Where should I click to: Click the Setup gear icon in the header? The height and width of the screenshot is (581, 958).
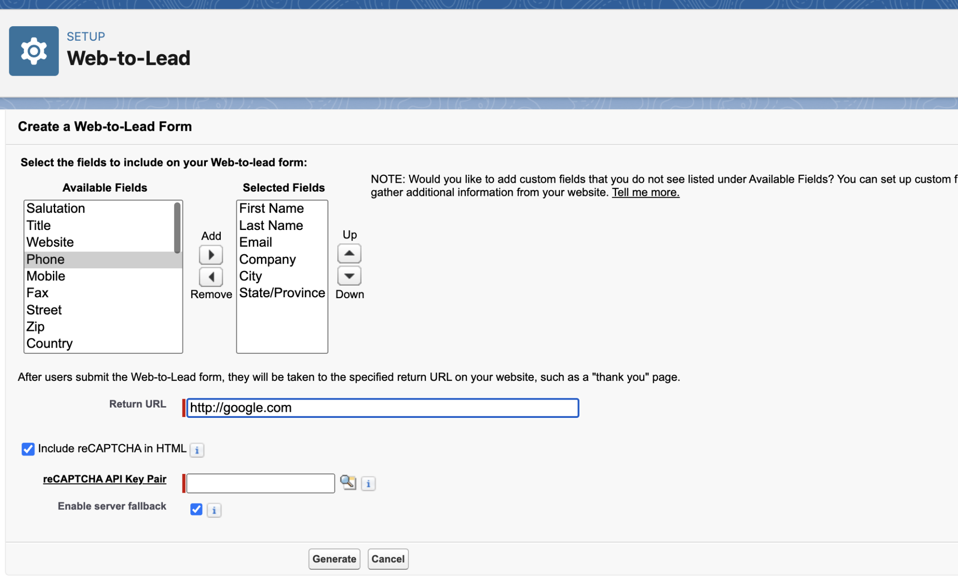[33, 50]
